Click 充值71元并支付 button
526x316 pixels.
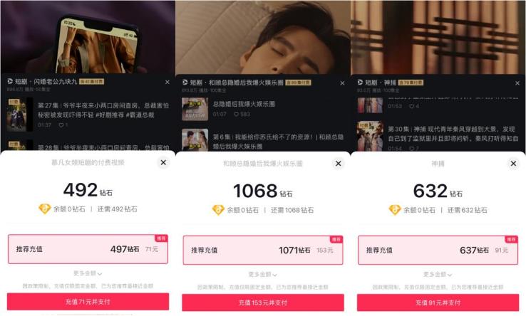click(88, 302)
